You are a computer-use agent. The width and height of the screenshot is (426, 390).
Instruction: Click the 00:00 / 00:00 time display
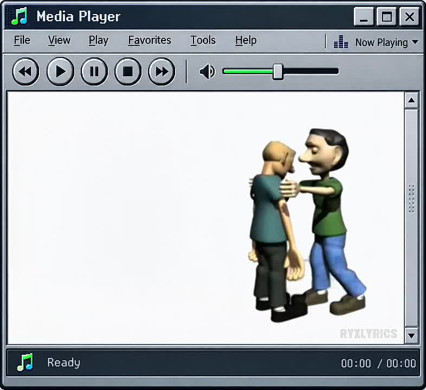[x=378, y=363]
